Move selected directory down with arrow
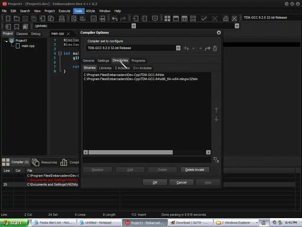302x227 pixels. tap(216, 119)
